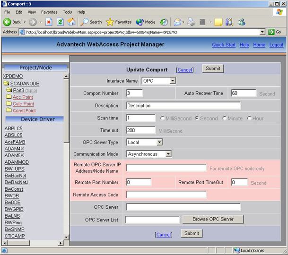
Task: Open the Search magnifier toolbar button
Action: point(91,22)
